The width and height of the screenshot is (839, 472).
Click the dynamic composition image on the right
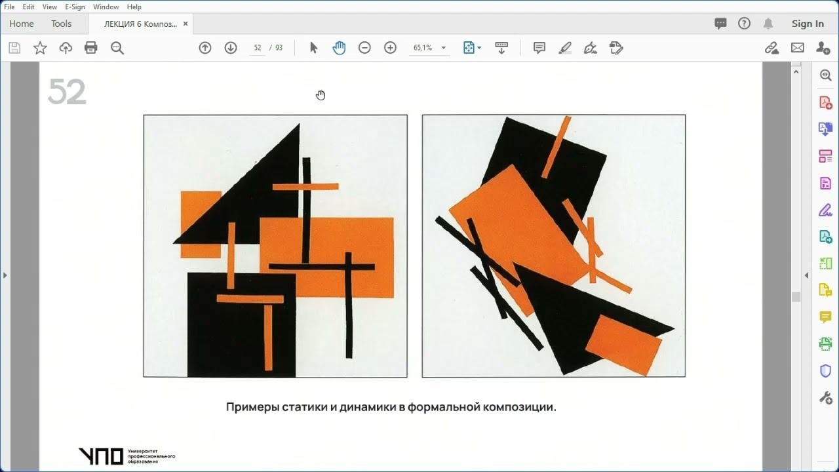554,246
